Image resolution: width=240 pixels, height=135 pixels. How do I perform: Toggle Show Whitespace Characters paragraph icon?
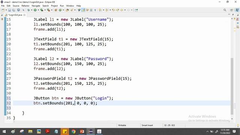(x=95, y=10)
